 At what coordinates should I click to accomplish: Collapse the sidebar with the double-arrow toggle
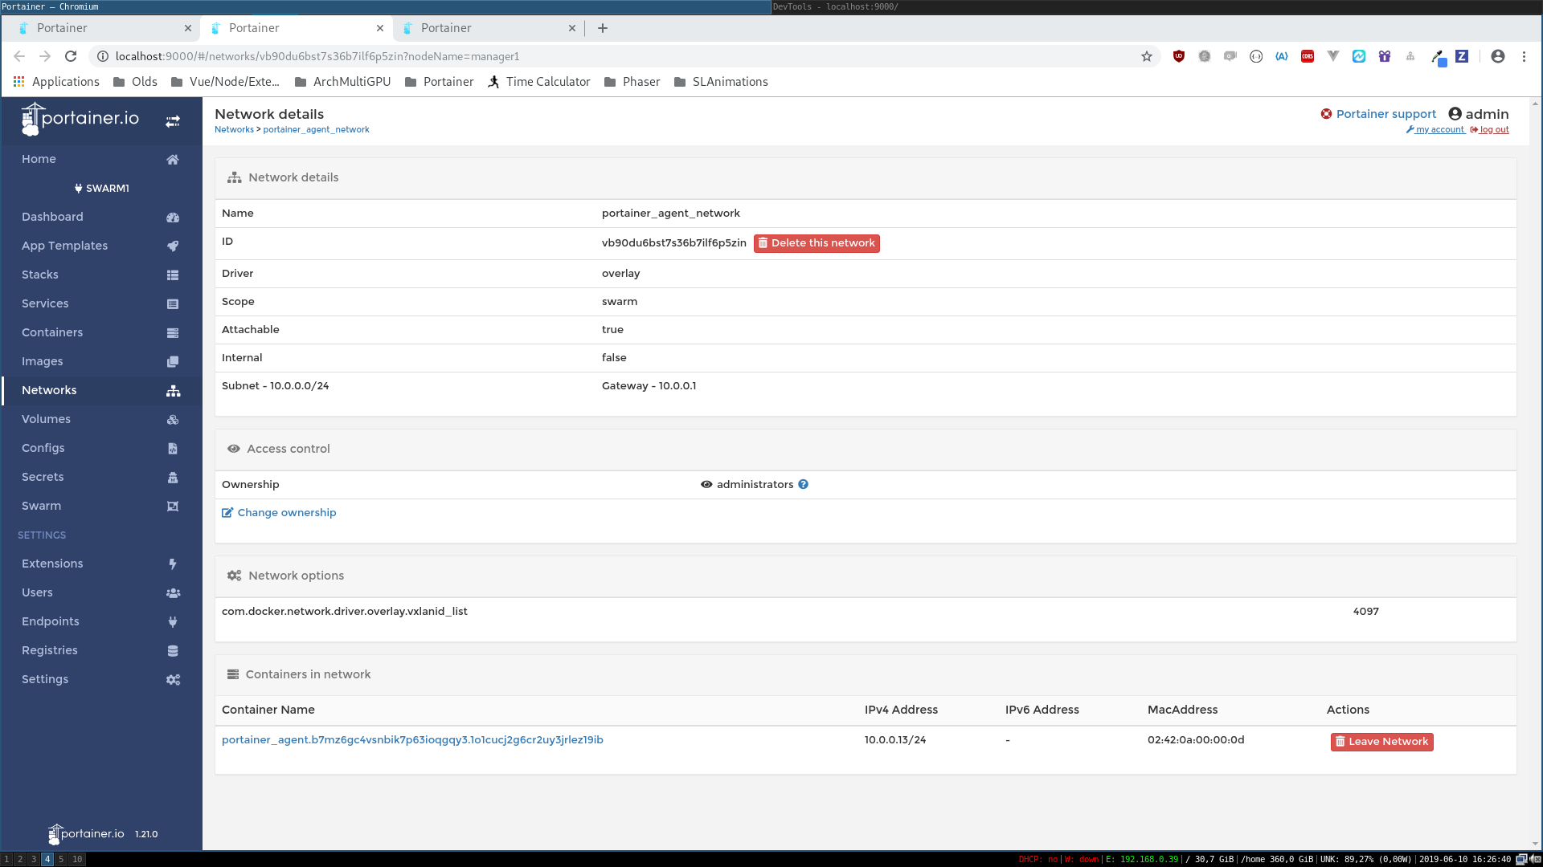tap(173, 121)
